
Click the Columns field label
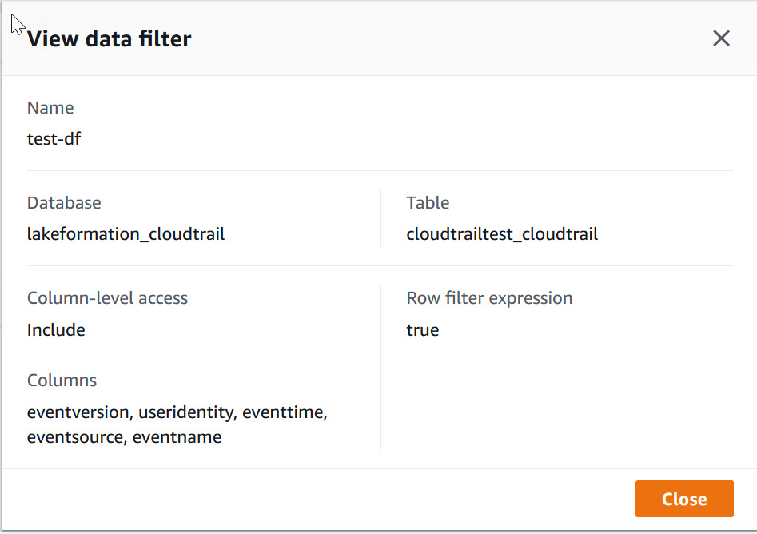[x=62, y=381]
